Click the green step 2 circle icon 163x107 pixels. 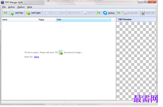point(99,13)
